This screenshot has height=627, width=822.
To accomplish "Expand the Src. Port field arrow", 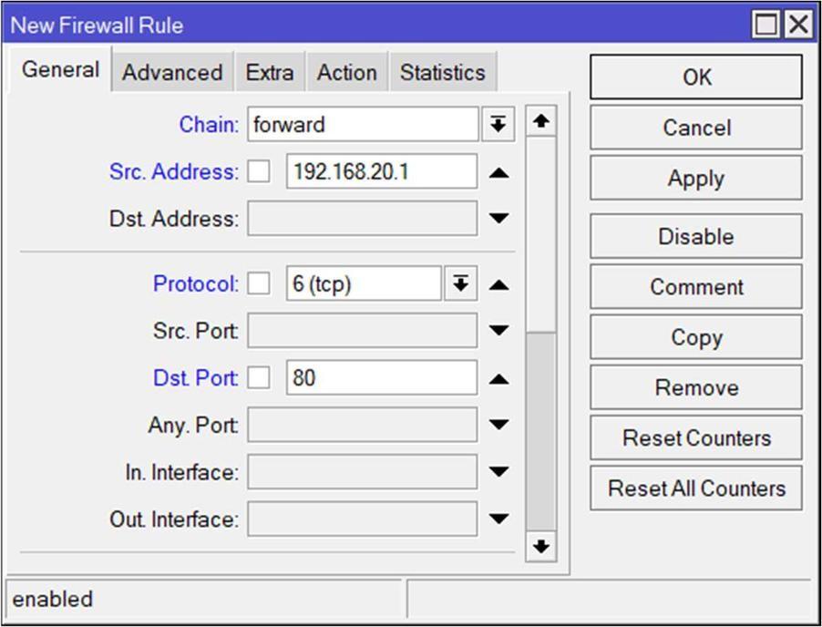I will (x=498, y=332).
